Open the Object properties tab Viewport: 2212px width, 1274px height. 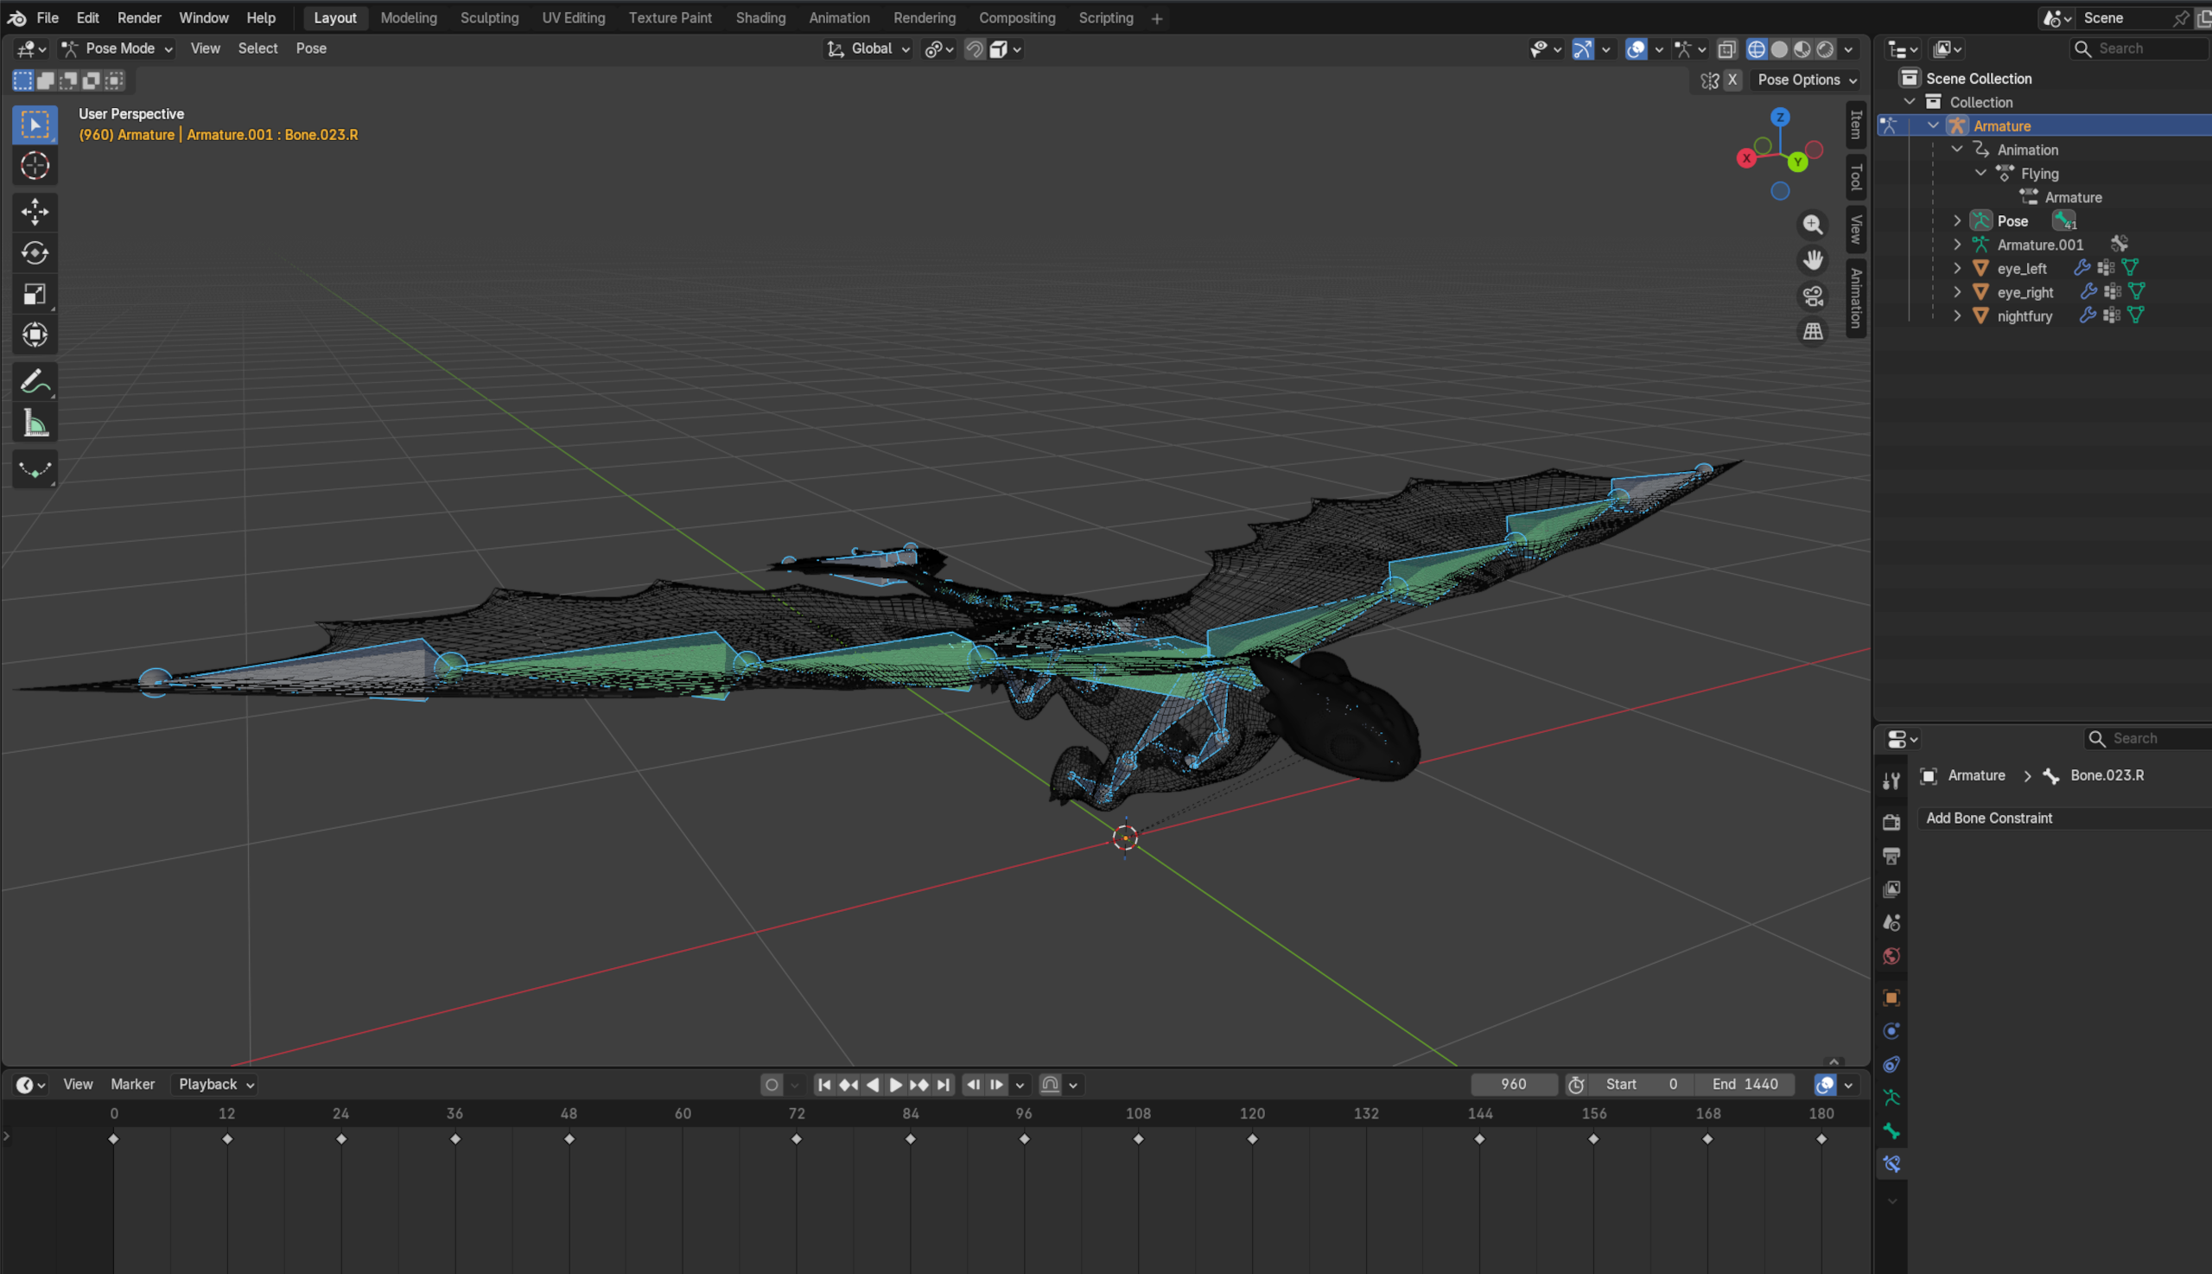click(x=1891, y=997)
